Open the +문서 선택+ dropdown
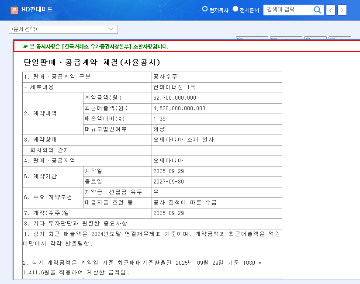 pyautogui.click(x=63, y=29)
